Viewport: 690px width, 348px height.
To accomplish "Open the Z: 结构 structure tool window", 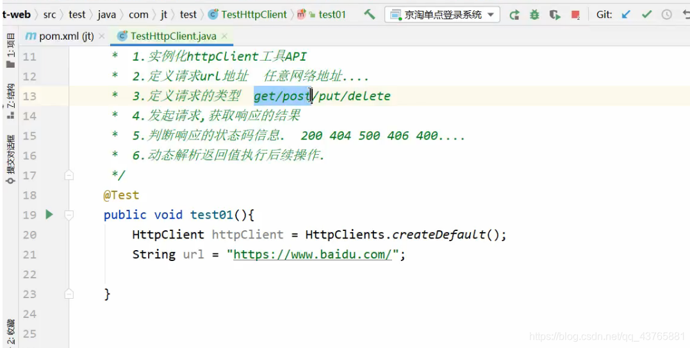I will tap(10, 102).
